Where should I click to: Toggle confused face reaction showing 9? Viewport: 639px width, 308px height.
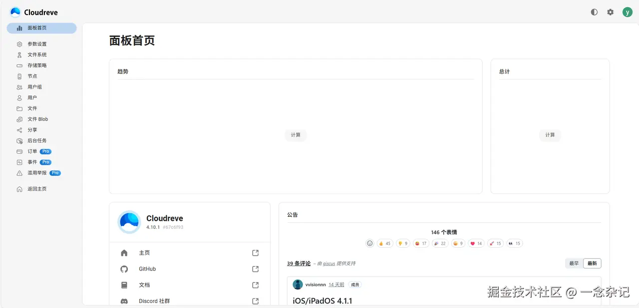click(x=458, y=243)
